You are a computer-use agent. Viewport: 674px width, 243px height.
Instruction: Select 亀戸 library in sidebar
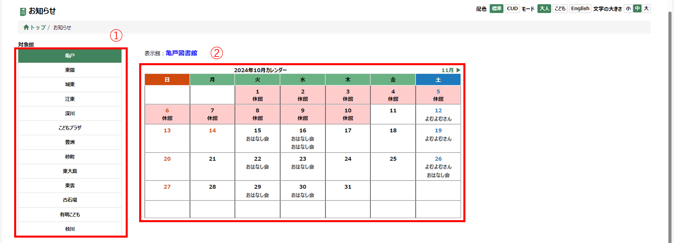pyautogui.click(x=70, y=56)
